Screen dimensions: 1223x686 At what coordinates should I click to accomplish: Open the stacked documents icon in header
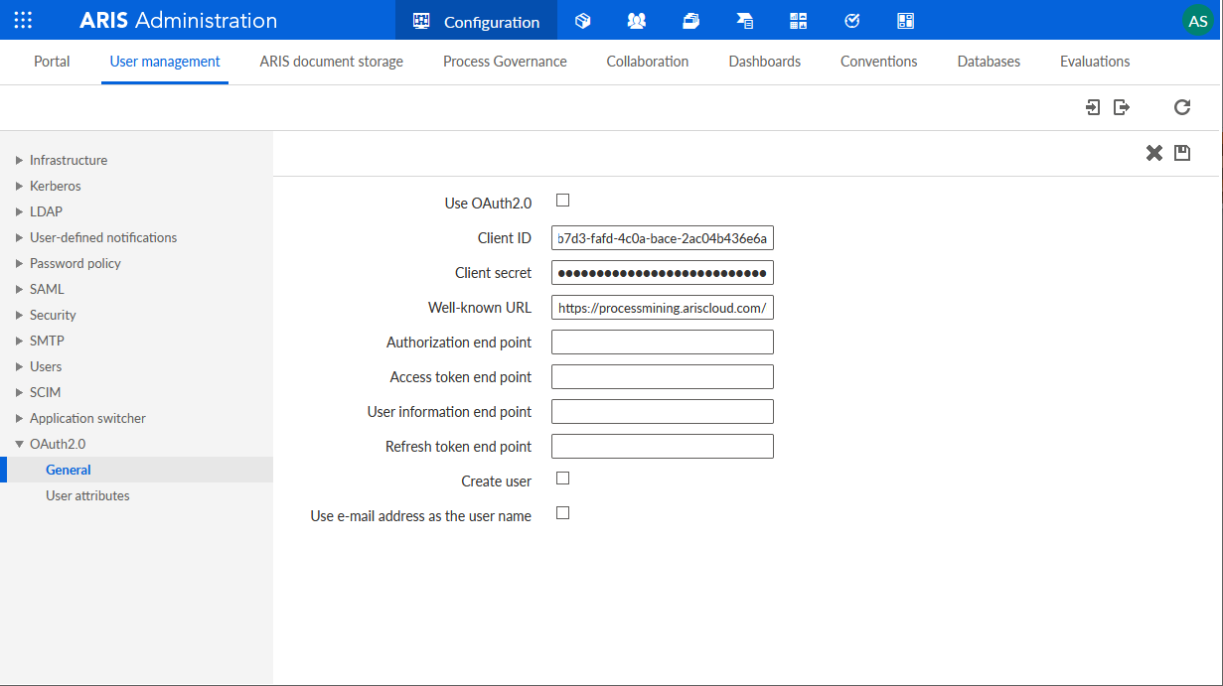point(691,20)
